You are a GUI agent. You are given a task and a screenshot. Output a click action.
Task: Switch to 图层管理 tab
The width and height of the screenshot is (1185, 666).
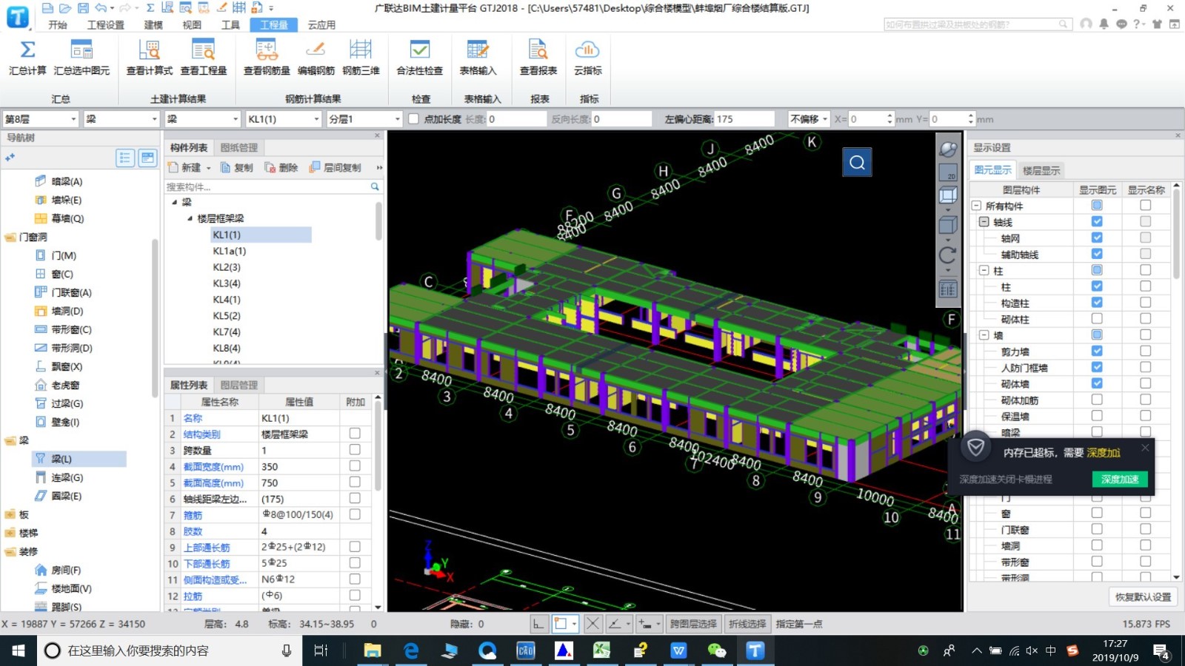pyautogui.click(x=239, y=385)
